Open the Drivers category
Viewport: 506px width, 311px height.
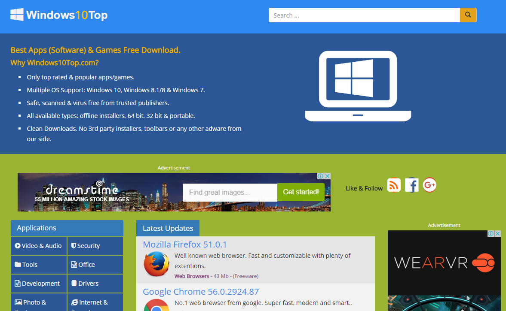click(95, 284)
